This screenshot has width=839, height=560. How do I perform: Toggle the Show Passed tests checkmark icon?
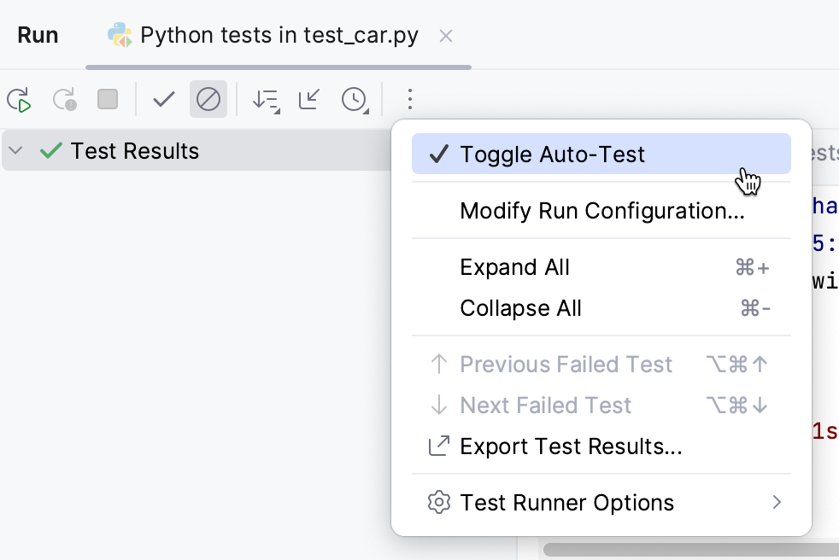pyautogui.click(x=162, y=100)
